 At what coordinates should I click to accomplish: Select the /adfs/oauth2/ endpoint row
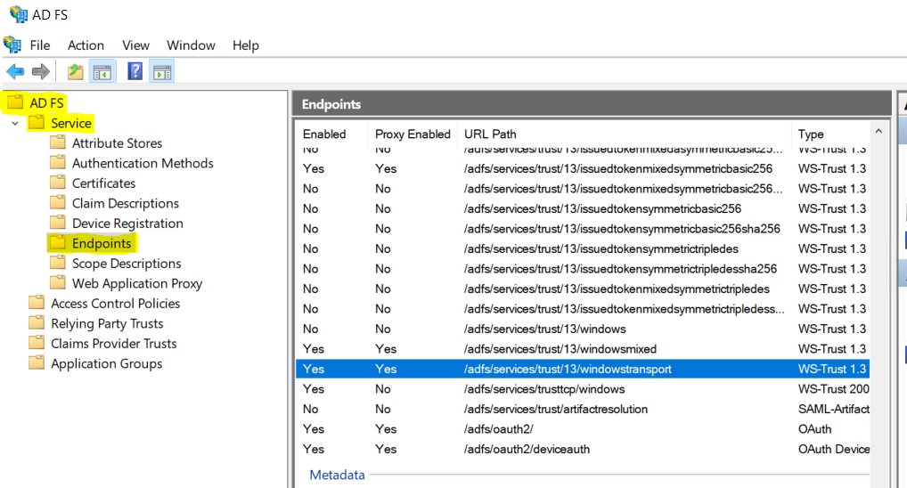[x=583, y=429]
